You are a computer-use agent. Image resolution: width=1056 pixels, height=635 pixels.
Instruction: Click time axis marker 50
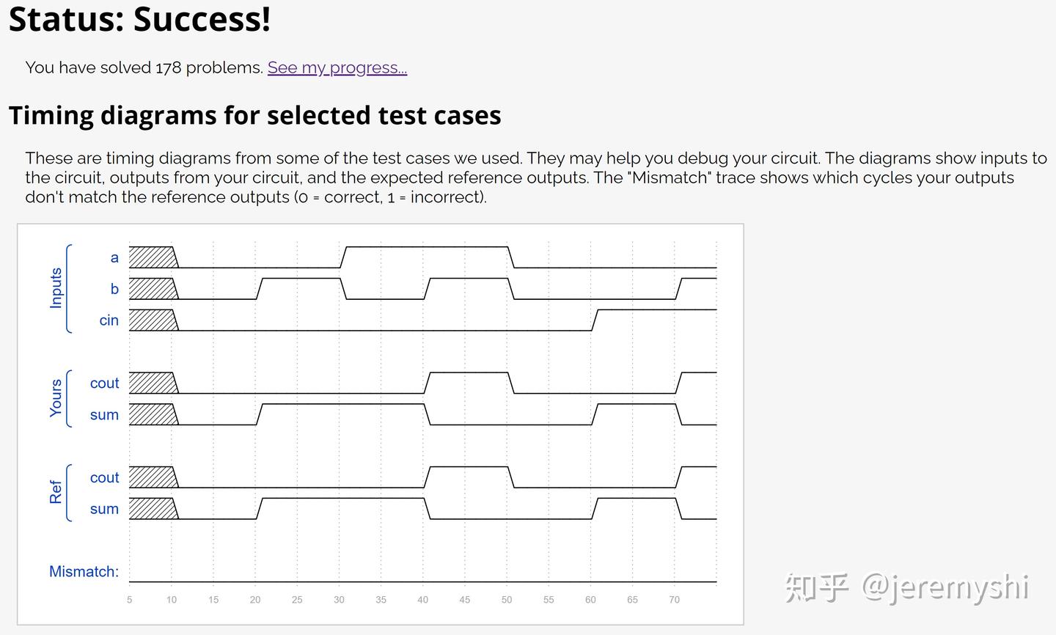tap(507, 600)
